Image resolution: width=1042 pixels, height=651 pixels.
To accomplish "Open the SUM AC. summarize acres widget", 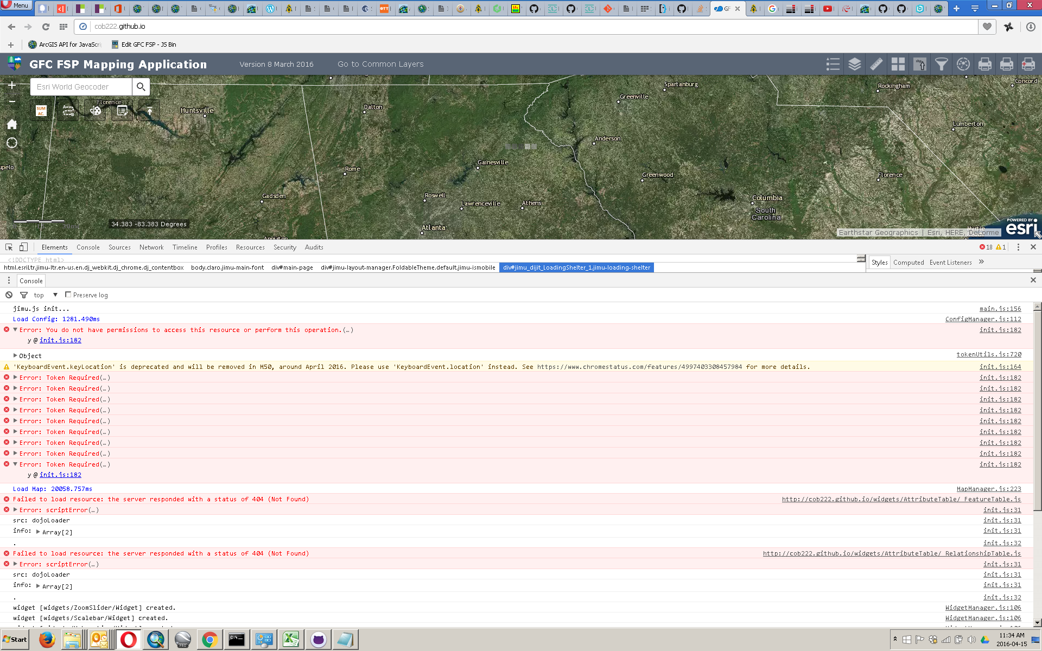I will tap(41, 111).
